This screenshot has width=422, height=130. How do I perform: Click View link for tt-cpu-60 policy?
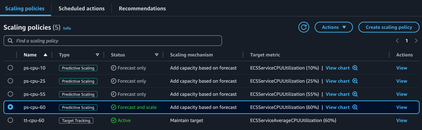pyautogui.click(x=401, y=120)
